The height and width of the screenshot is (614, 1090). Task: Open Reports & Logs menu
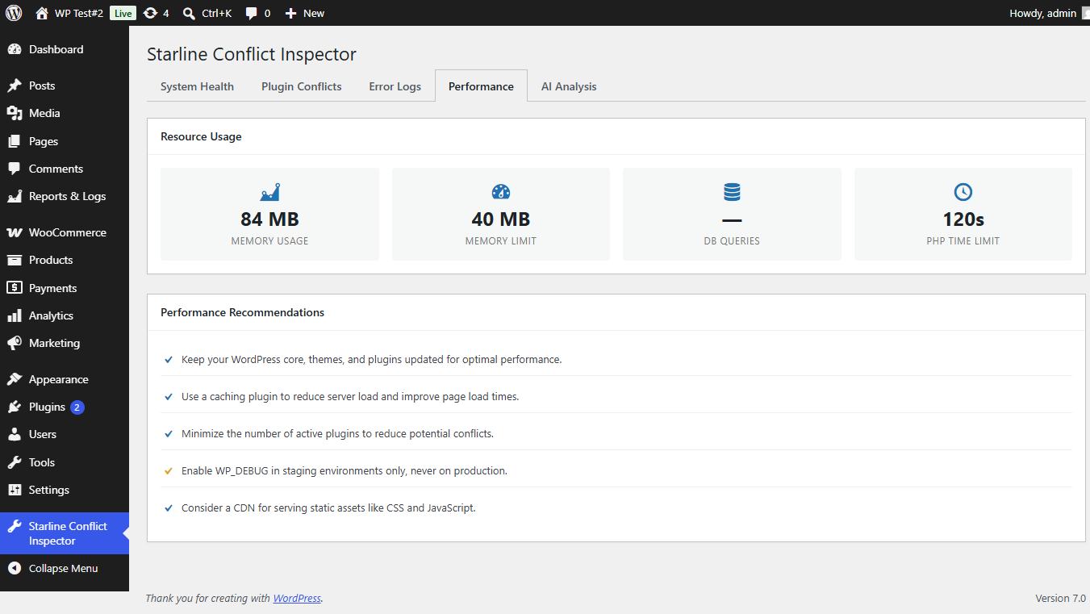click(x=65, y=196)
